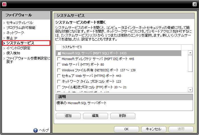This screenshot has width=199, height=135.
Task: Select イベントログ設定 in the sidebar
Action: click(18, 48)
